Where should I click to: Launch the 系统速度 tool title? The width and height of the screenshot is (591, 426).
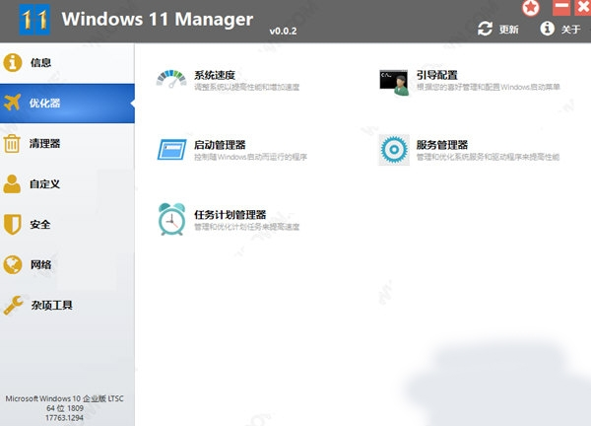click(215, 75)
